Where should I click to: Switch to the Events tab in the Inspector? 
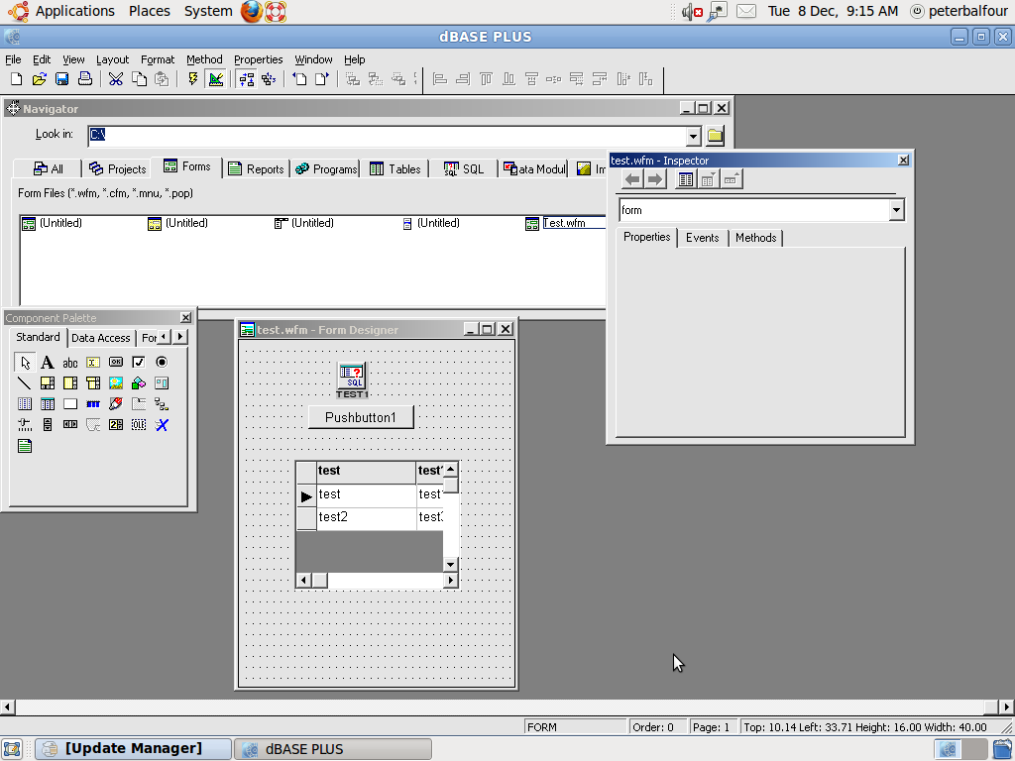tap(702, 238)
